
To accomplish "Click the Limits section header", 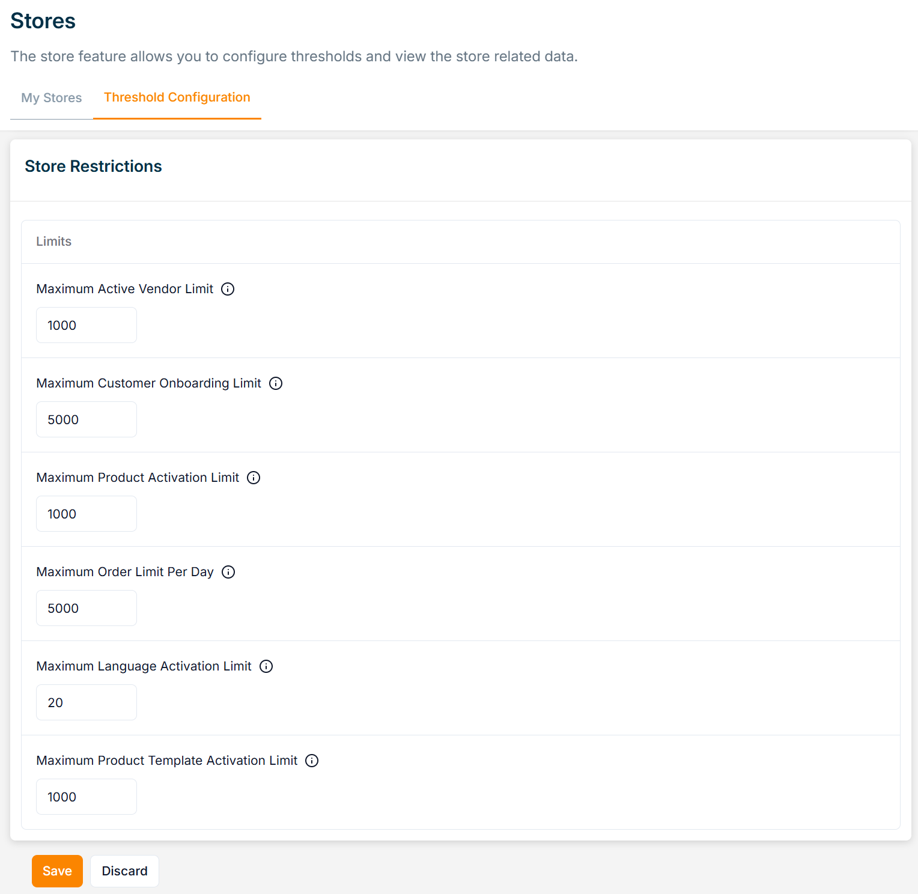I will [x=53, y=242].
